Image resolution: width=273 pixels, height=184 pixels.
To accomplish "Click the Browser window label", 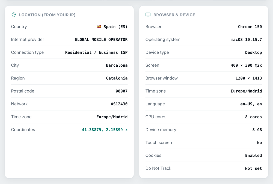I will (x=162, y=78).
